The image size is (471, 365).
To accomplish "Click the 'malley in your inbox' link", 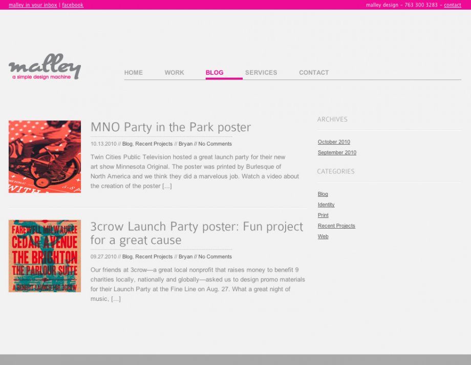I will pyautogui.click(x=33, y=5).
